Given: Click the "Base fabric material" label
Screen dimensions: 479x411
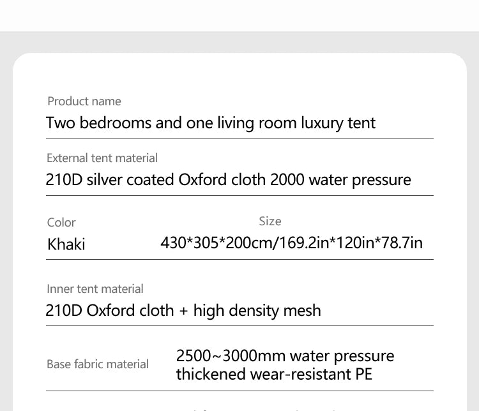Looking at the screenshot, I should pos(97,364).
